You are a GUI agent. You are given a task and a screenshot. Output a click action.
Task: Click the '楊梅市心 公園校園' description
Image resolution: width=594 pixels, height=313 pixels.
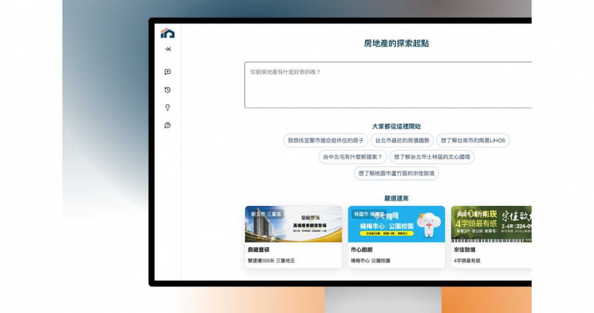tap(370, 261)
